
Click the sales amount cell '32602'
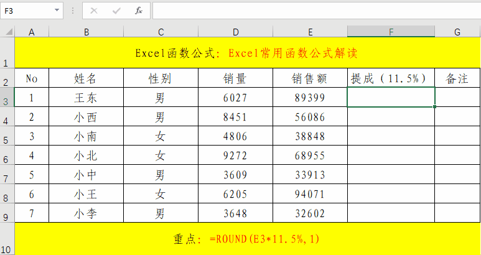[x=310, y=213]
